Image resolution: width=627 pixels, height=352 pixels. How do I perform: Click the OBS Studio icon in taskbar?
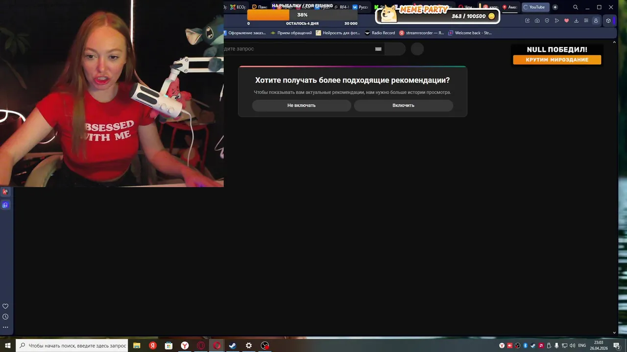click(265, 346)
